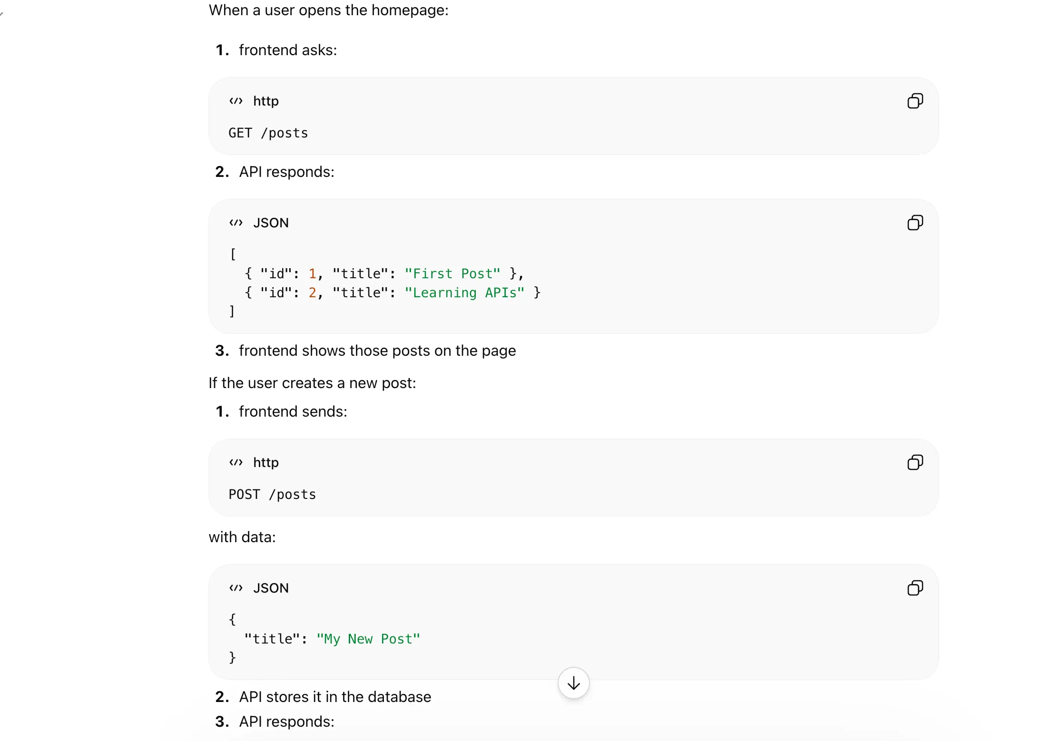
Task: Click code icon in GET /posts block
Action: point(236,101)
